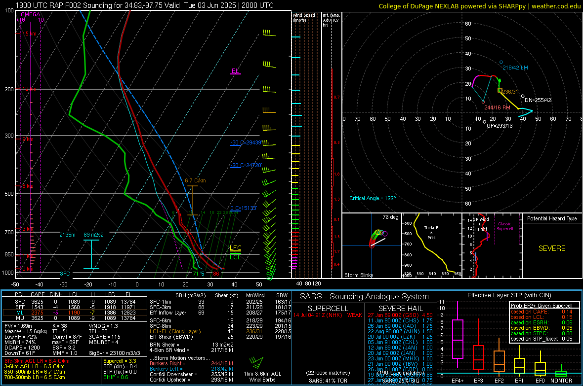Screen dimensions: 583x386
Task: Click the 'Storm Slinky' panel label
Action: click(x=358, y=275)
